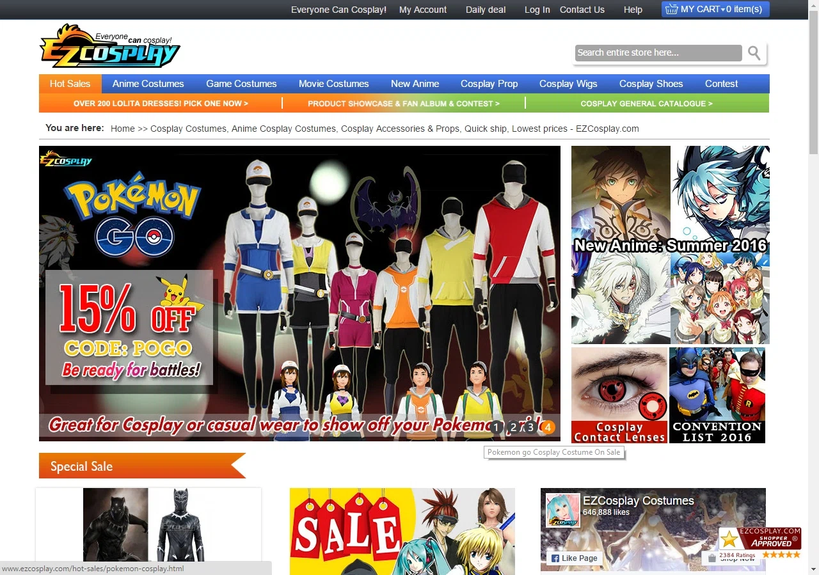Select banner slide 4 indicator

click(548, 427)
